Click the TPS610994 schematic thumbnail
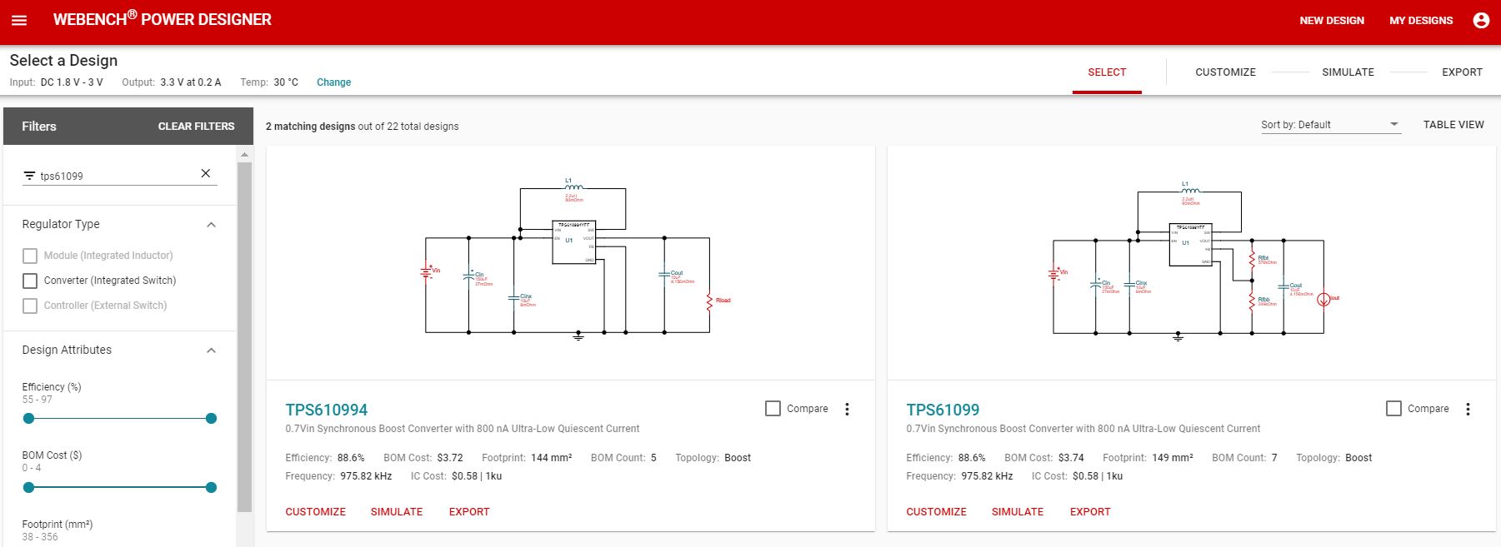This screenshot has width=1501, height=547. (x=571, y=263)
